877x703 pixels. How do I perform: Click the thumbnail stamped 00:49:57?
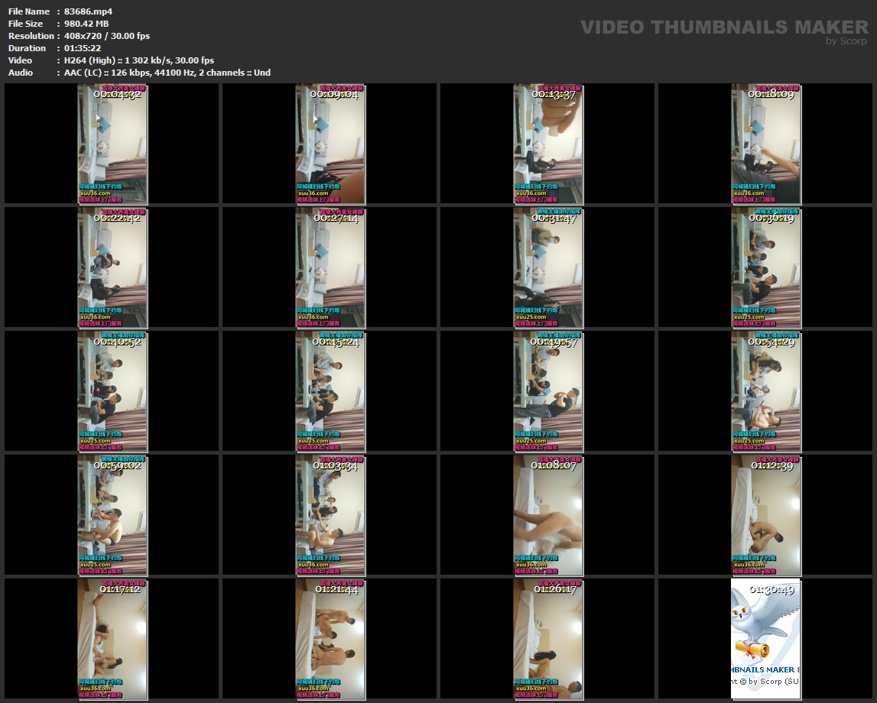point(548,392)
